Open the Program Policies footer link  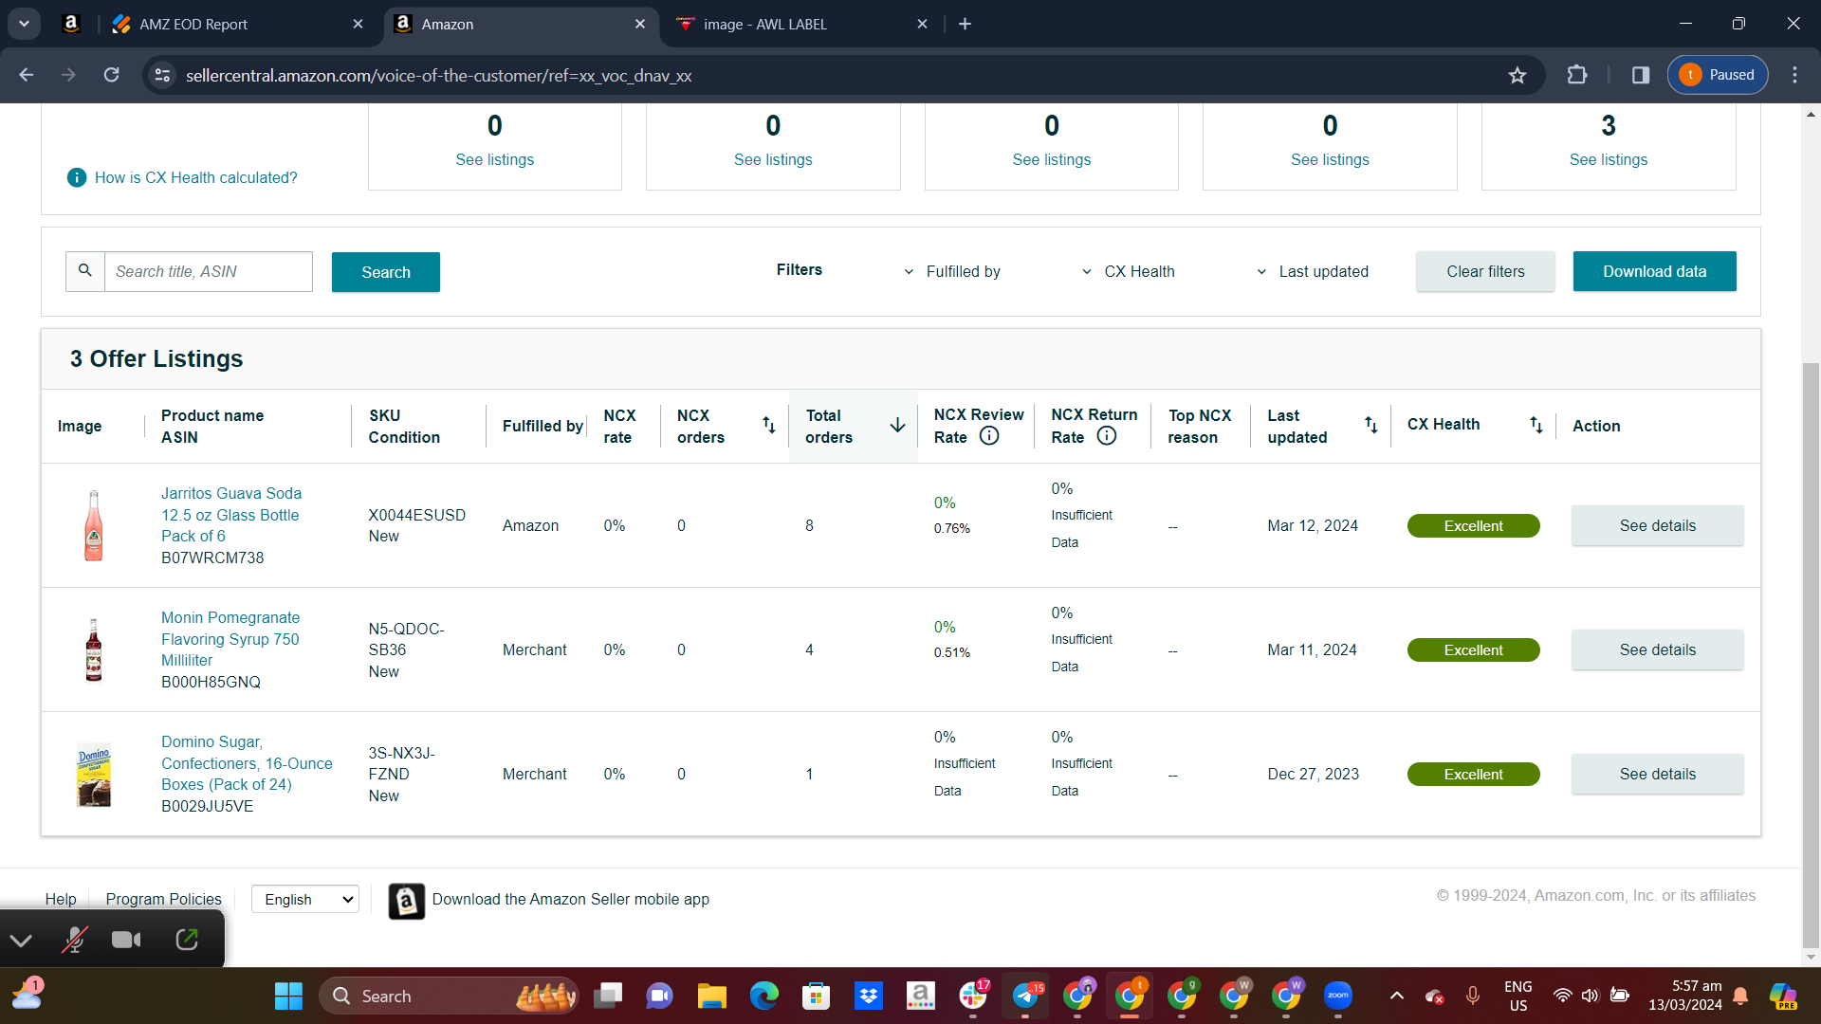click(163, 899)
